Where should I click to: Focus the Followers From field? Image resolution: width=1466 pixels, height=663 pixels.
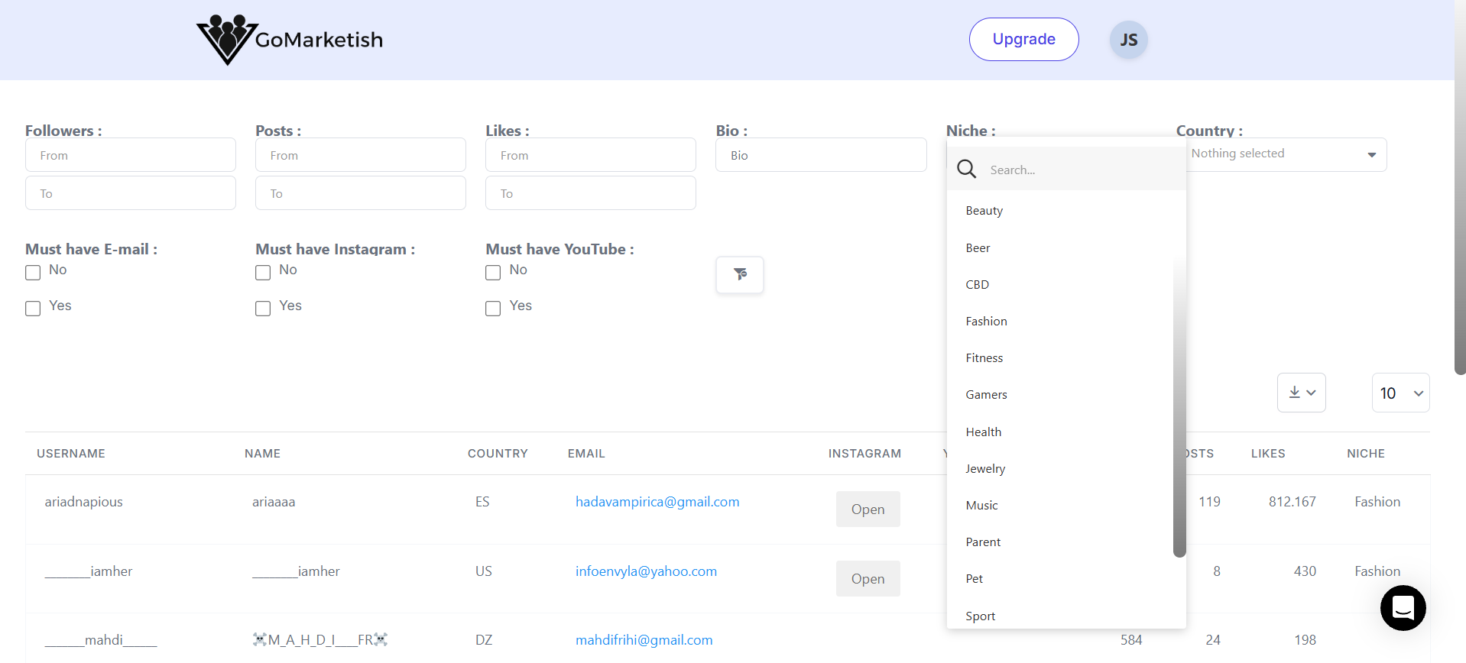coord(131,155)
